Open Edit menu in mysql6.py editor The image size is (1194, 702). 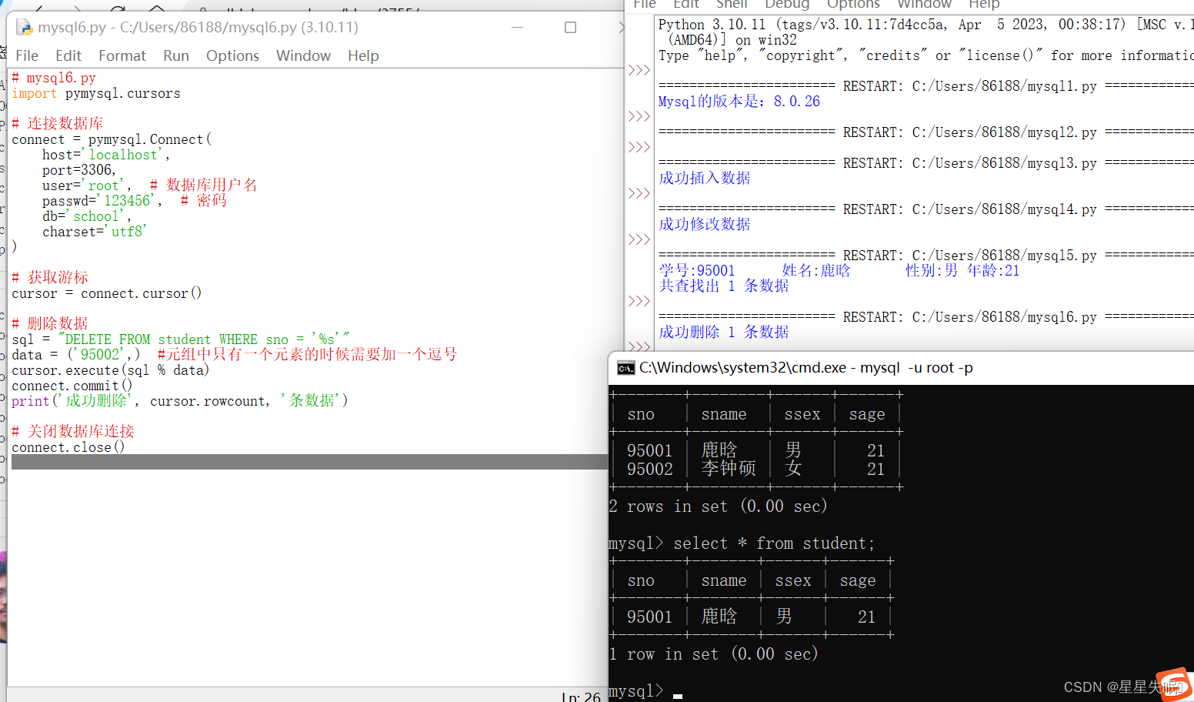68,55
